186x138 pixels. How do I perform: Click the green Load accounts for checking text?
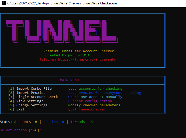pyautogui.click(x=95, y=89)
